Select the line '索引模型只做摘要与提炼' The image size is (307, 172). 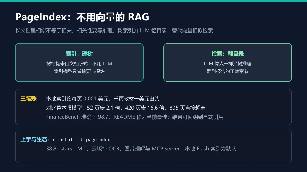[79, 71]
